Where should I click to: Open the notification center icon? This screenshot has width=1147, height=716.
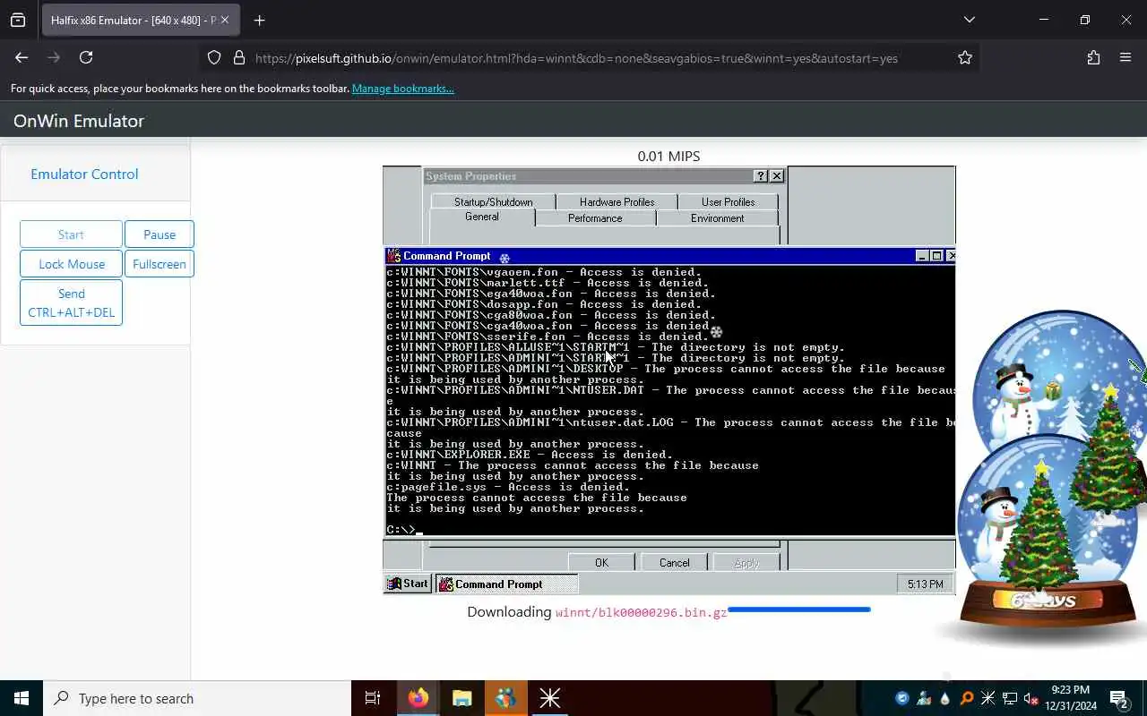(1118, 698)
